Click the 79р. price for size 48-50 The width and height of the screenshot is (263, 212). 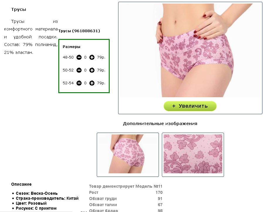tap(101, 57)
